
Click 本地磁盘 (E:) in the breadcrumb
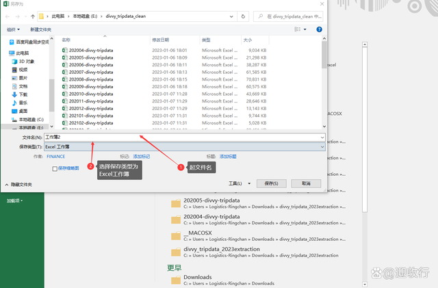85,16
